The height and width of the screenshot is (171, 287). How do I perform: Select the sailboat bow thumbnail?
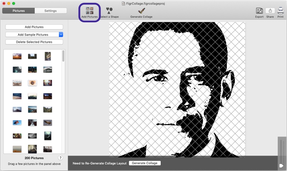coord(32,123)
